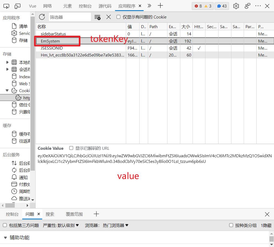
Task: Add a new tool tab with plus
Action: [x=160, y=6]
